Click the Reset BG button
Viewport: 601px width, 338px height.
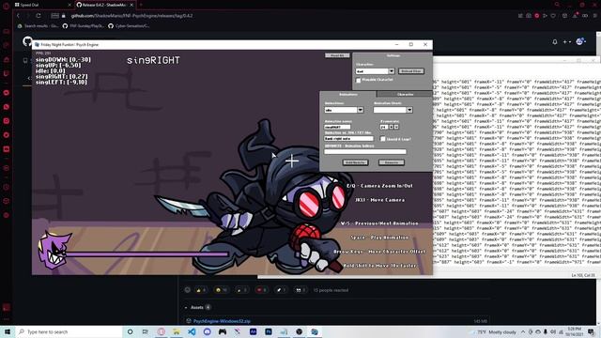[x=337, y=55]
